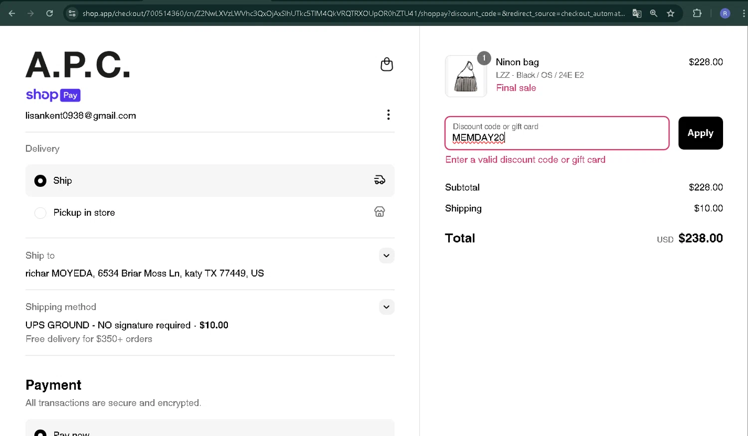Click the LZZ - Black / OS variant text

tap(540, 75)
